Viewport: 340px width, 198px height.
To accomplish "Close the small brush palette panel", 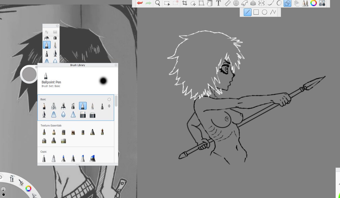I will tap(57, 26).
